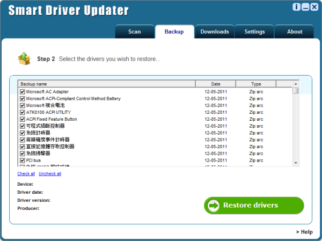Uncheck the 系統揚聲器 checkbox

[23, 154]
